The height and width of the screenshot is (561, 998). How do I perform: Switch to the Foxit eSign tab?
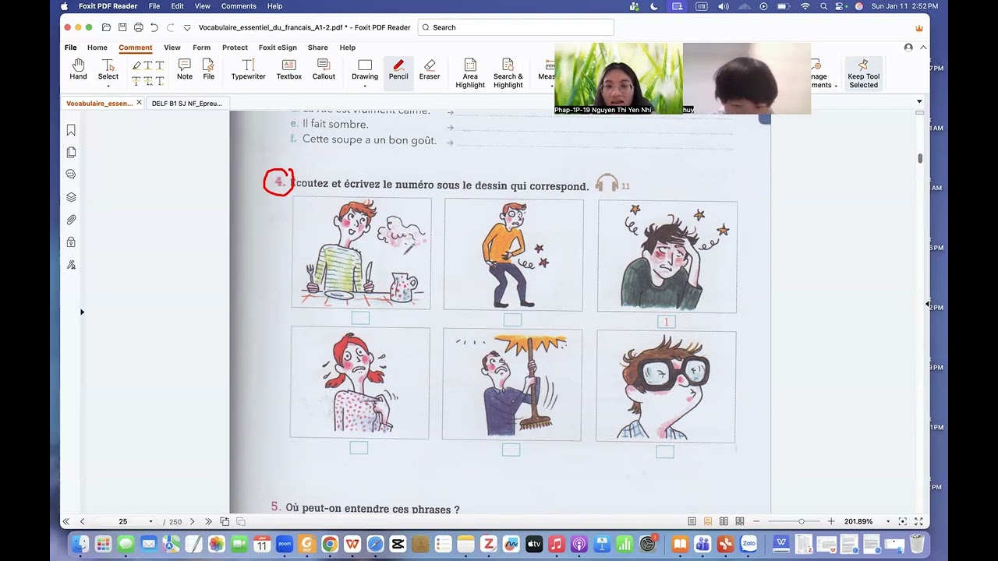[278, 48]
